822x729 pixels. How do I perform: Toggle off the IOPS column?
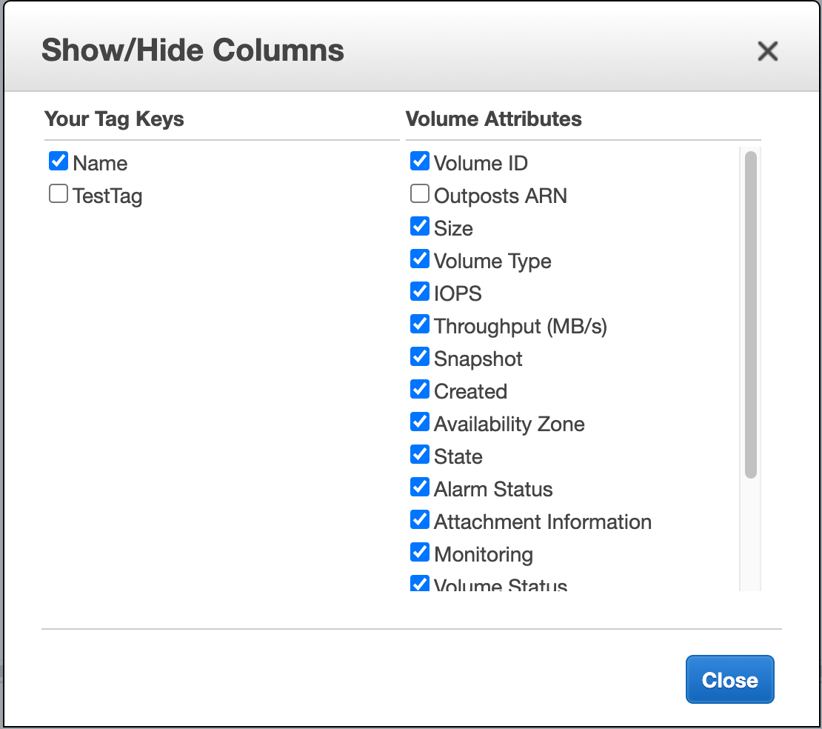point(420,291)
